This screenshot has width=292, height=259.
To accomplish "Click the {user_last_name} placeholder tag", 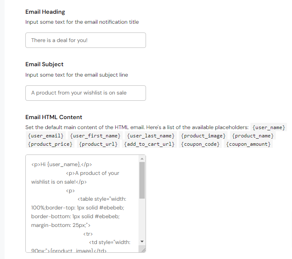I will point(150,136).
